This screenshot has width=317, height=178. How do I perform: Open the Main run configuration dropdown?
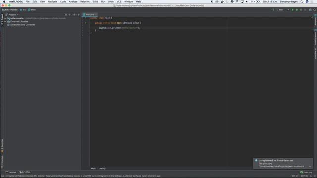pos(283,10)
